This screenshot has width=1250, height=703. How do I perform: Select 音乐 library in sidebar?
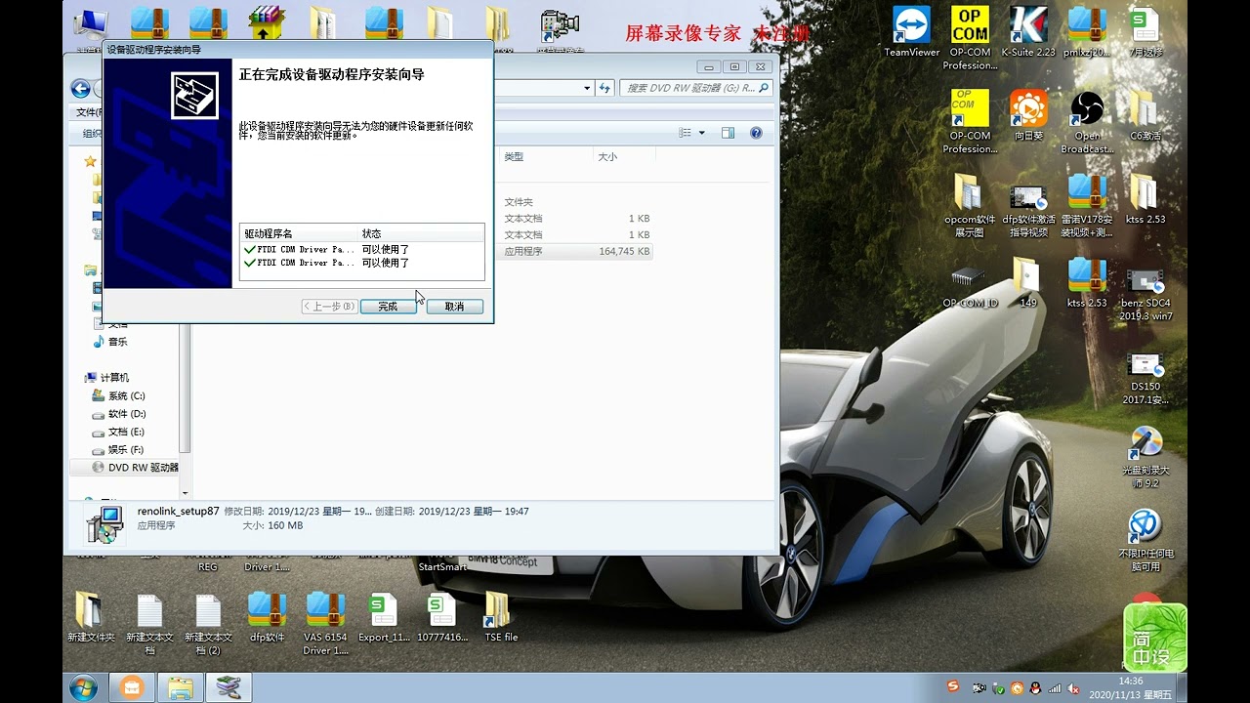tap(117, 342)
